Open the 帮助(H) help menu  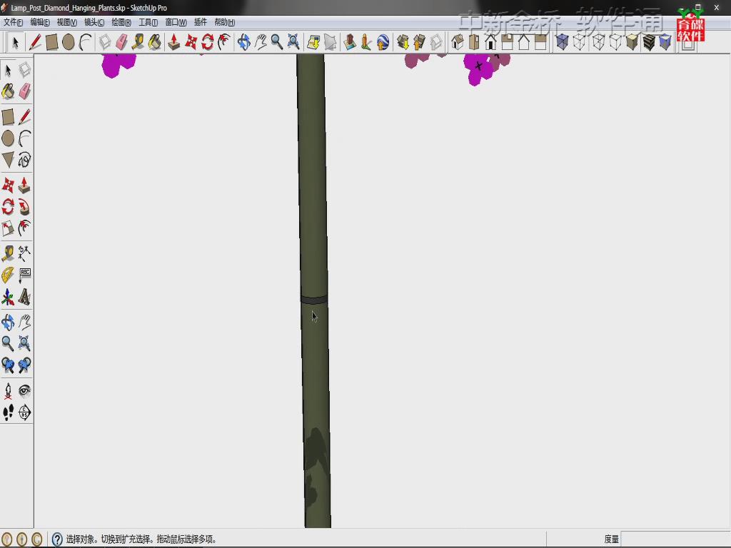225,22
